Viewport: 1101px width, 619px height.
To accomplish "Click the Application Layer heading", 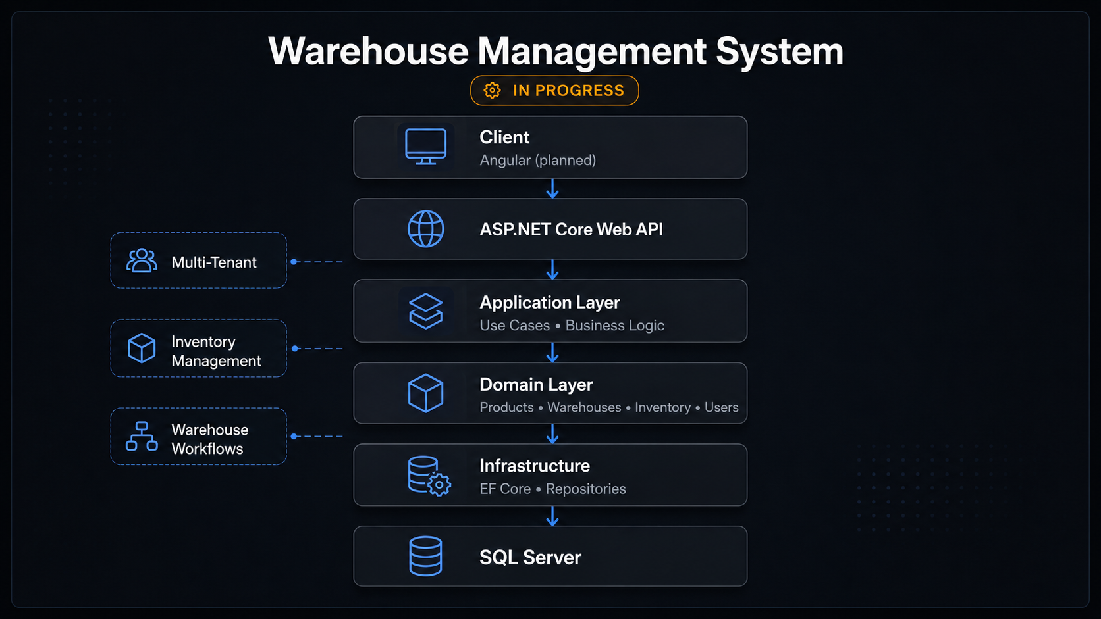I will coord(550,303).
